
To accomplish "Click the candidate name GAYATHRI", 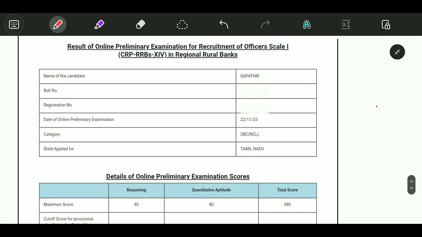I will click(250, 76).
